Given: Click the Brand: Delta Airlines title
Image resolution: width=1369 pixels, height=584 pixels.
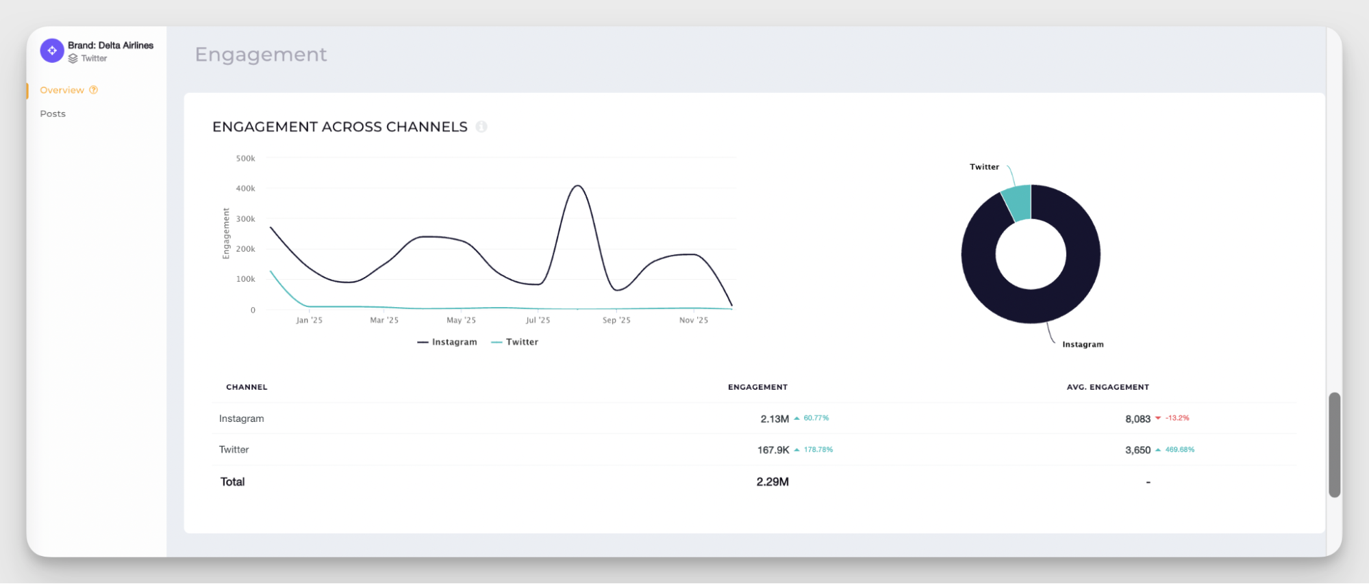Looking at the screenshot, I should pyautogui.click(x=110, y=45).
